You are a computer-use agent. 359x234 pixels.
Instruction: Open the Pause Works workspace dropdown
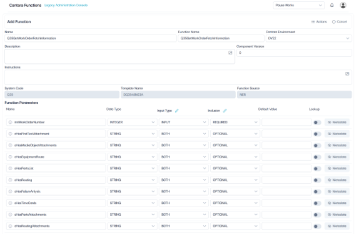tap(298, 5)
